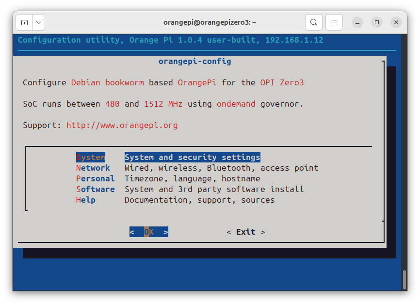This screenshot has width=420, height=305.
Task: Click the http://www.orangepi.org support link
Action: [x=122, y=125]
